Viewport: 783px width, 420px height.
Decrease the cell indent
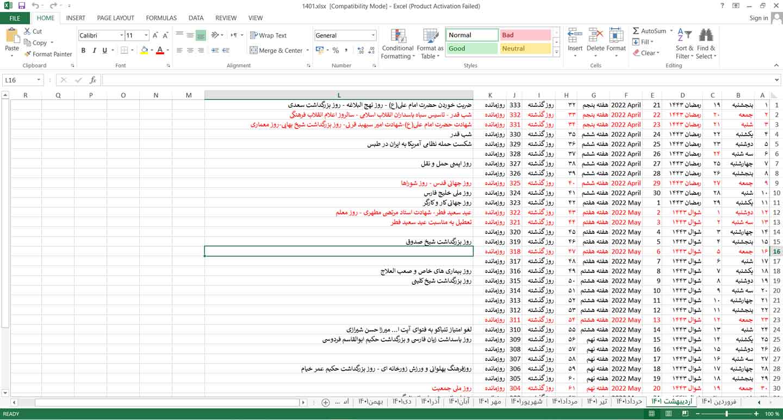(x=215, y=50)
